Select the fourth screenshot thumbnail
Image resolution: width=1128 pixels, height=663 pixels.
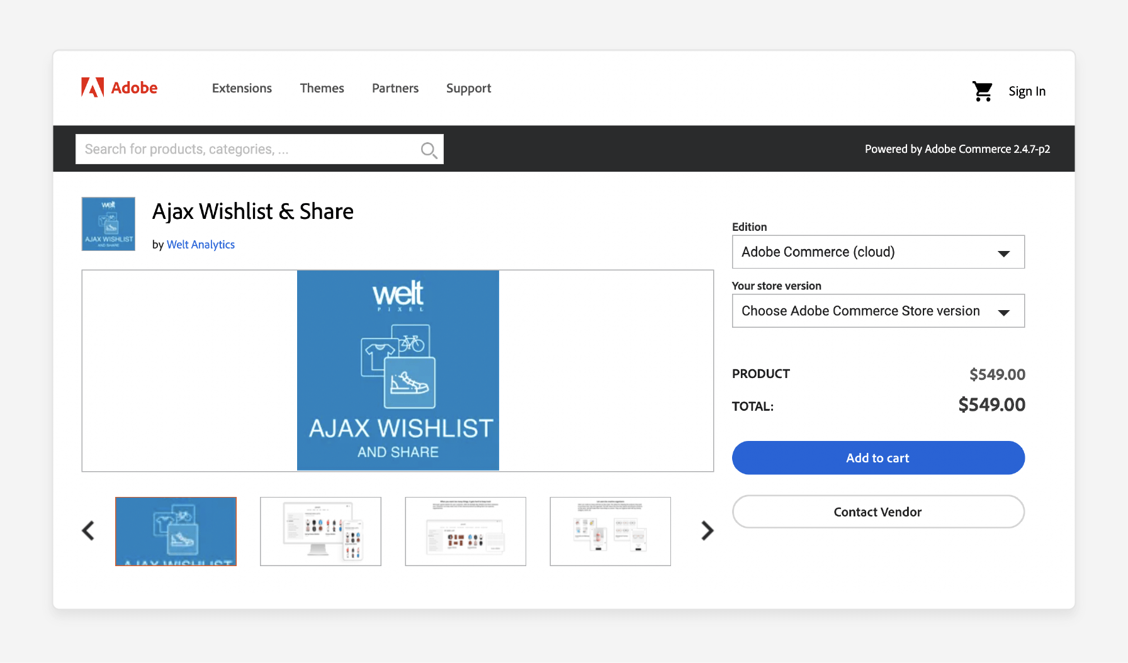point(610,532)
